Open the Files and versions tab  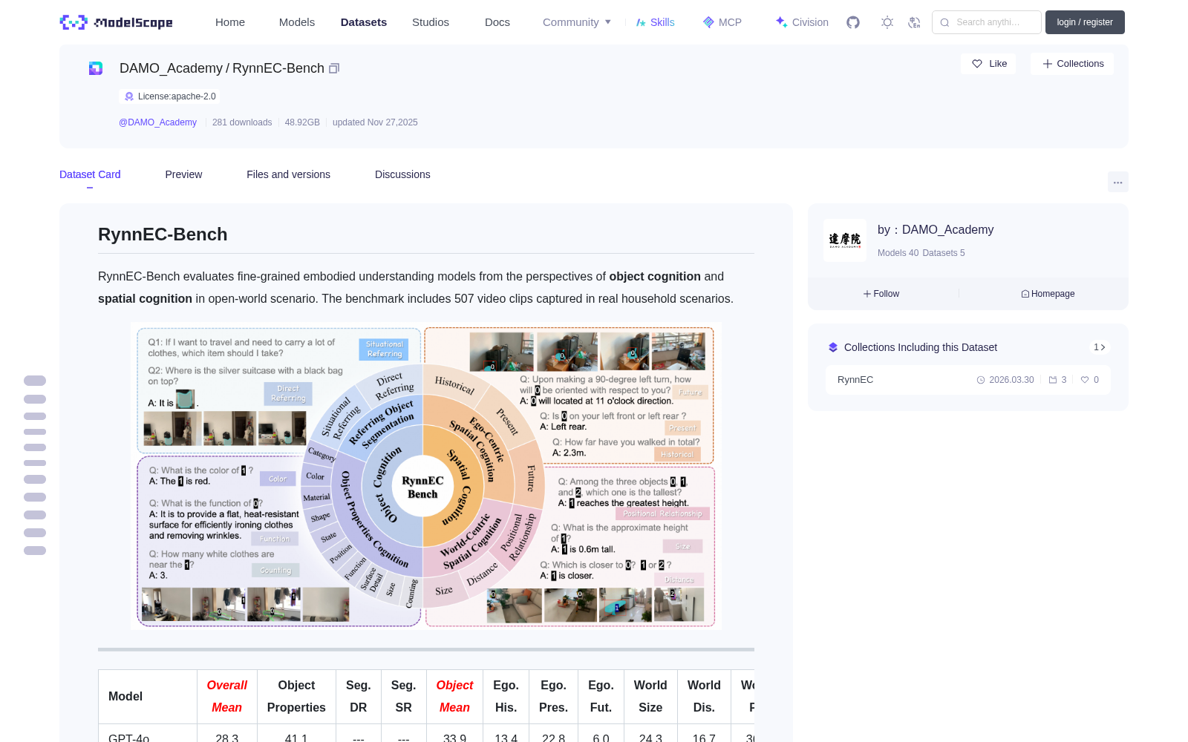(x=288, y=174)
